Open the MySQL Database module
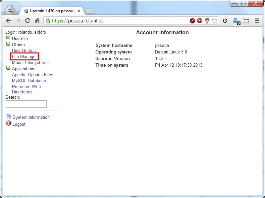This screenshot has height=198, width=265. pyautogui.click(x=29, y=81)
